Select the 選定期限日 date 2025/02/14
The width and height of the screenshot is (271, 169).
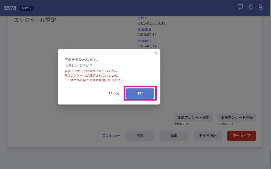[147, 46]
